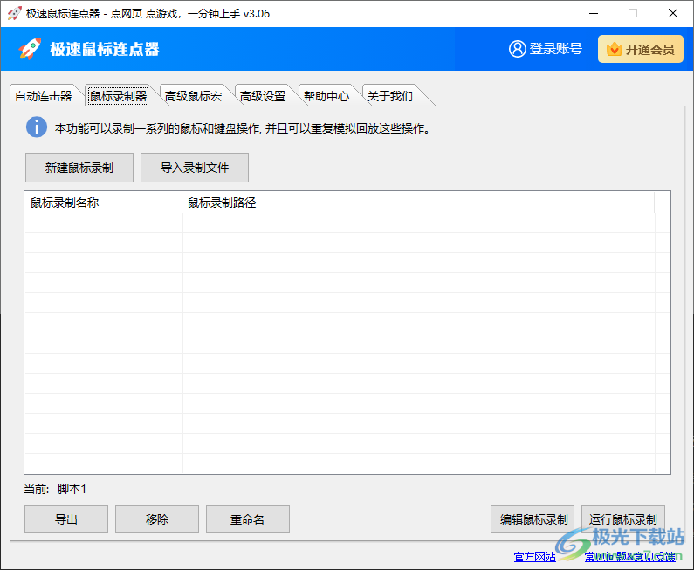Click the 运行鼠标录制 button
The width and height of the screenshot is (694, 570).
(623, 519)
